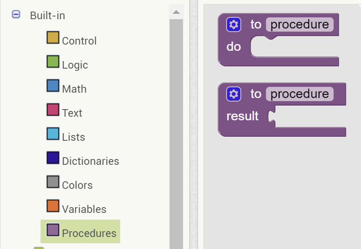Screen dimensions: 361x249
Task: Edit procedure name in the 'do' block
Action: point(300,24)
